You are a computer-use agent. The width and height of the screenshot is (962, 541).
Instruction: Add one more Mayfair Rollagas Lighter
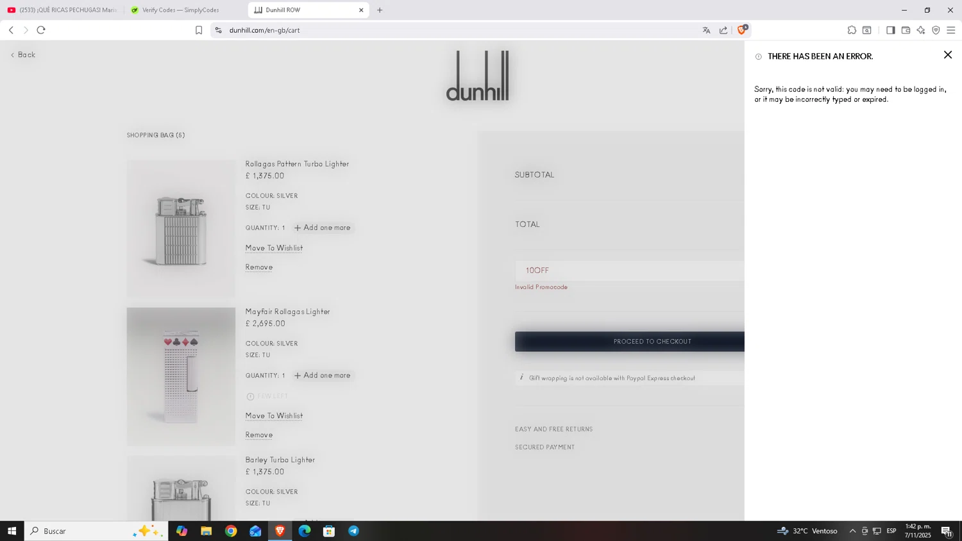pos(323,376)
